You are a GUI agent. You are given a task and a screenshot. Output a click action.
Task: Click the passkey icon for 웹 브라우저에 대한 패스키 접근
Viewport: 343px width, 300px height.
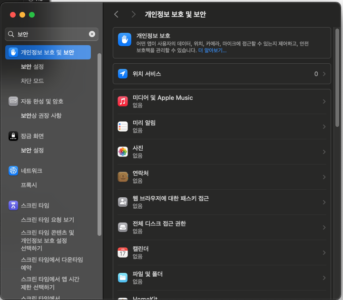(123, 202)
